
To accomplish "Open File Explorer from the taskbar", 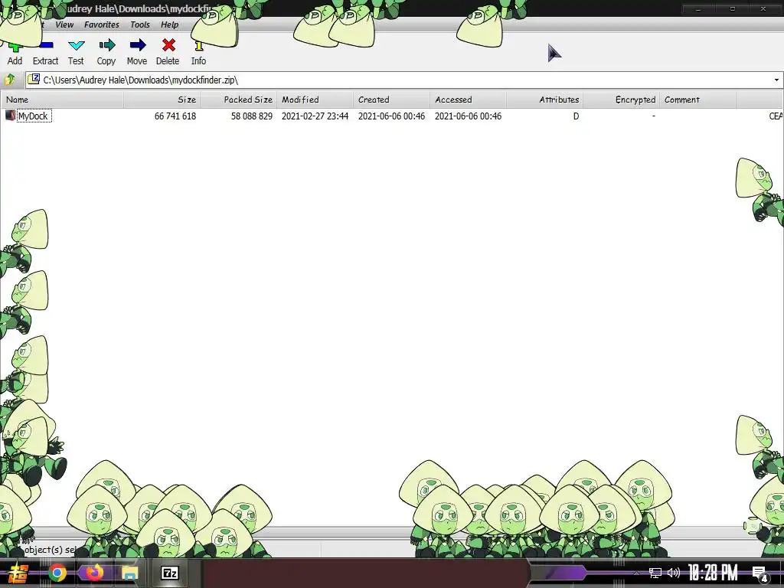I will [x=130, y=573].
